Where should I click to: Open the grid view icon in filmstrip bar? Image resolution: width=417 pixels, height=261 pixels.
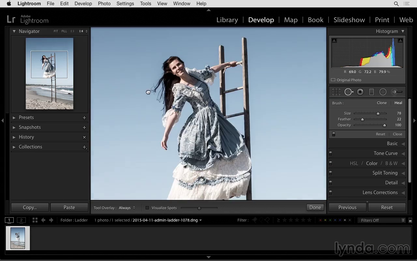[x=35, y=220]
